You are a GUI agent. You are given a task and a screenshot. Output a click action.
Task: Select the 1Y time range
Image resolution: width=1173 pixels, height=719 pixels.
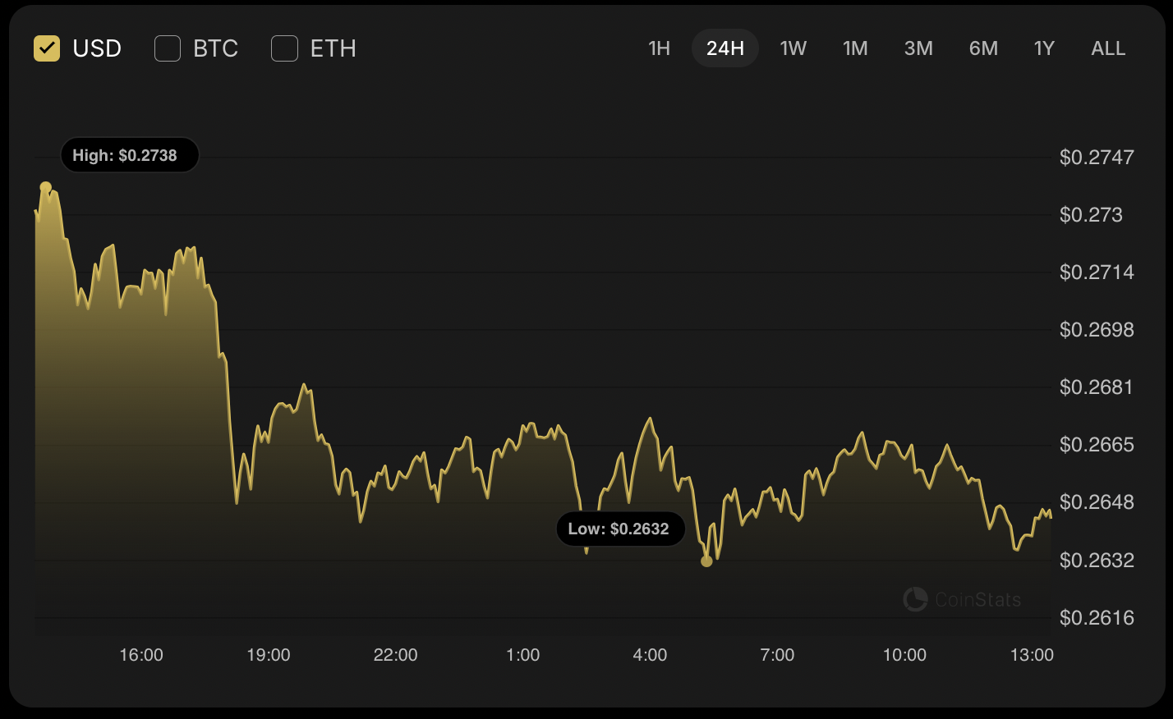pyautogui.click(x=1044, y=48)
